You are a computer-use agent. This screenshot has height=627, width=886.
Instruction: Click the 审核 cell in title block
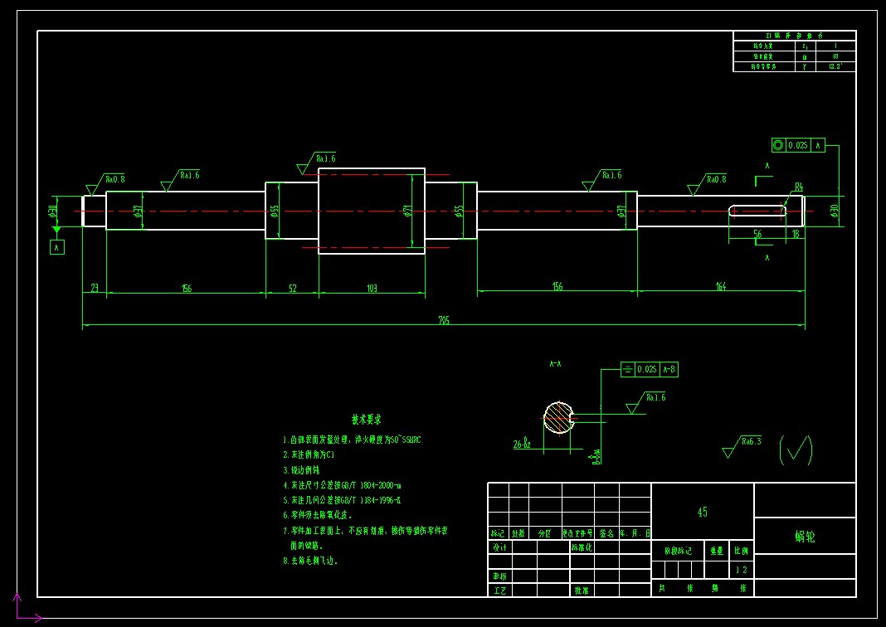coord(500,576)
